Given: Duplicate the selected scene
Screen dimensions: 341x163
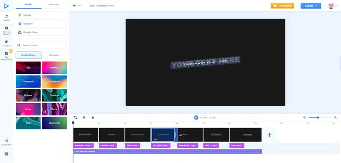Looking at the screenshot, I should click(84, 118).
